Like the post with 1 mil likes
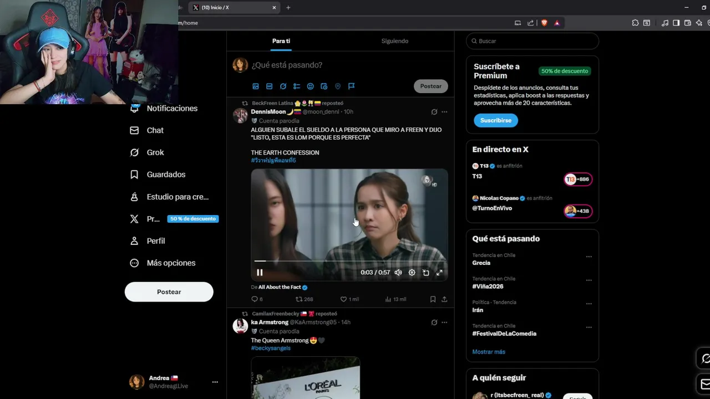Viewport: 710px width, 399px height. (x=349, y=299)
